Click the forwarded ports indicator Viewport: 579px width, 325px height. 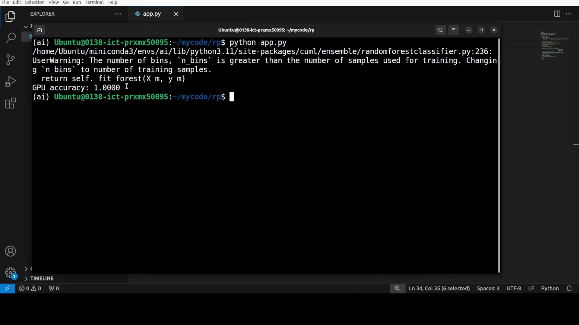(53, 288)
